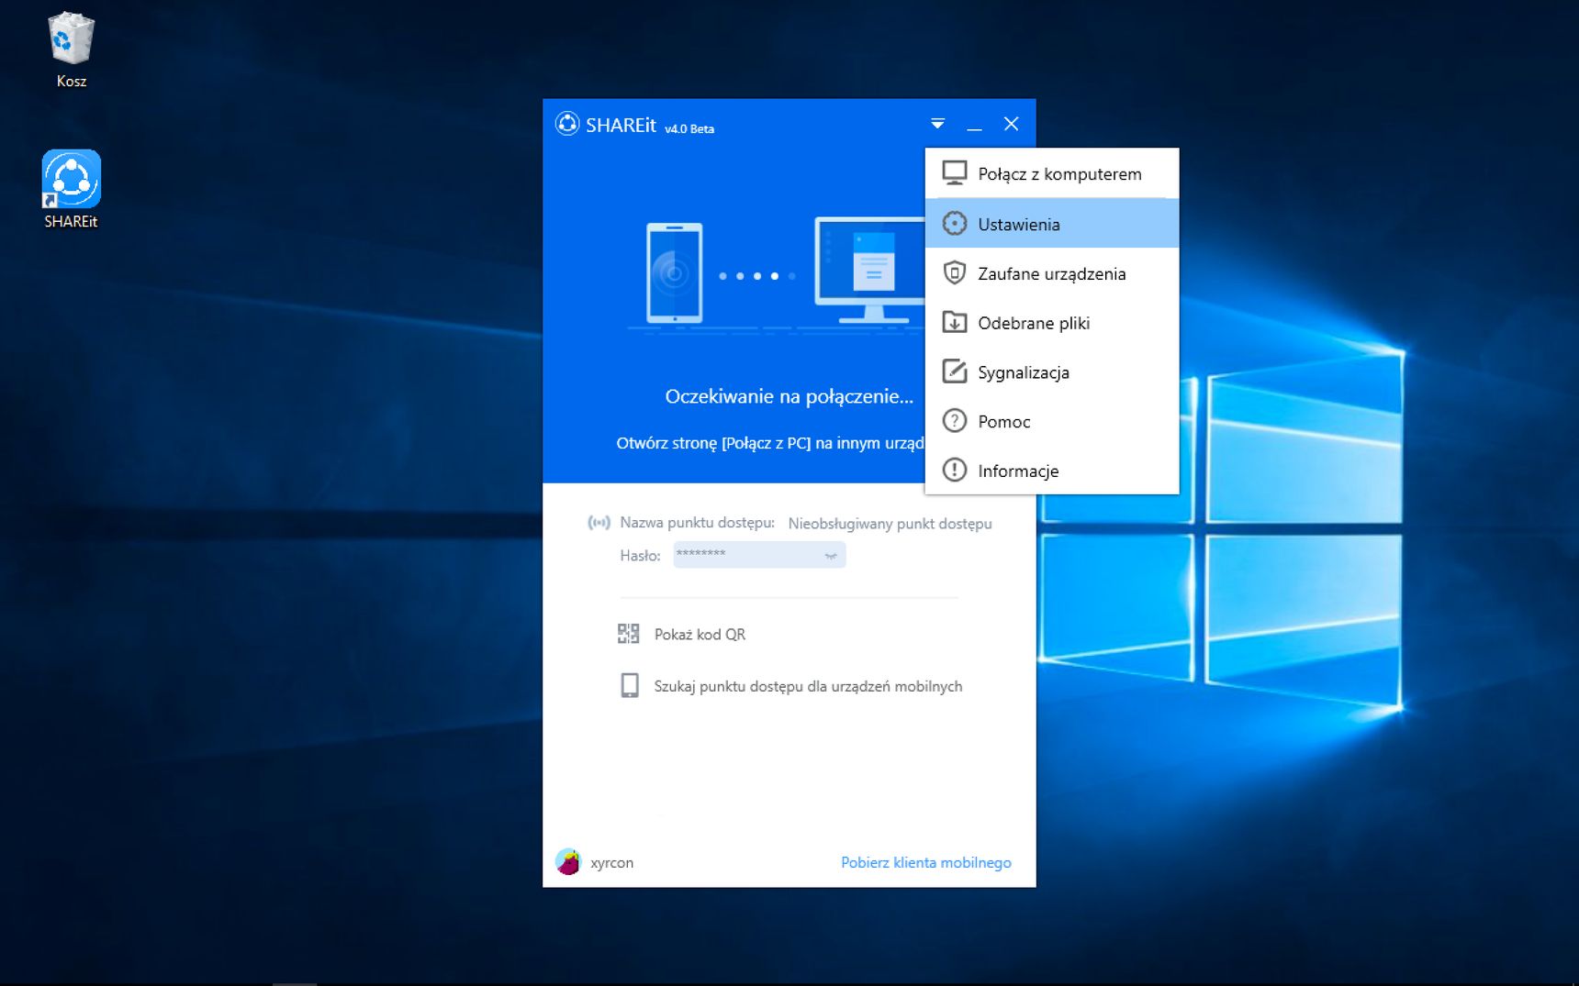
Task: Click Nieobsługiwany punkt dostępu text
Action: (890, 523)
